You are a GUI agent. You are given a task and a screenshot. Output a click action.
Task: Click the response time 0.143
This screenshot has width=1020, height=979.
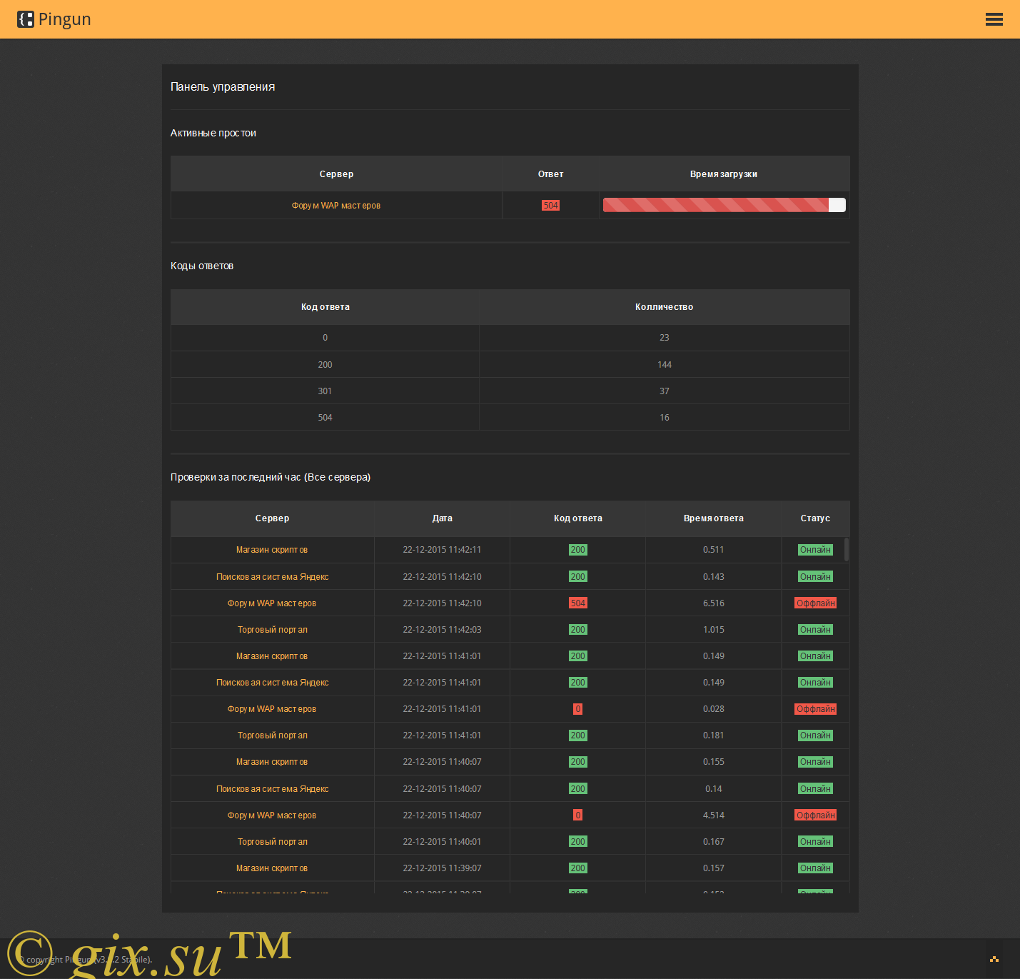[713, 577]
